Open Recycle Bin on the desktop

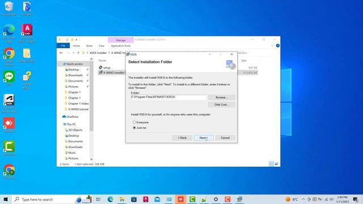(x=9, y=8)
